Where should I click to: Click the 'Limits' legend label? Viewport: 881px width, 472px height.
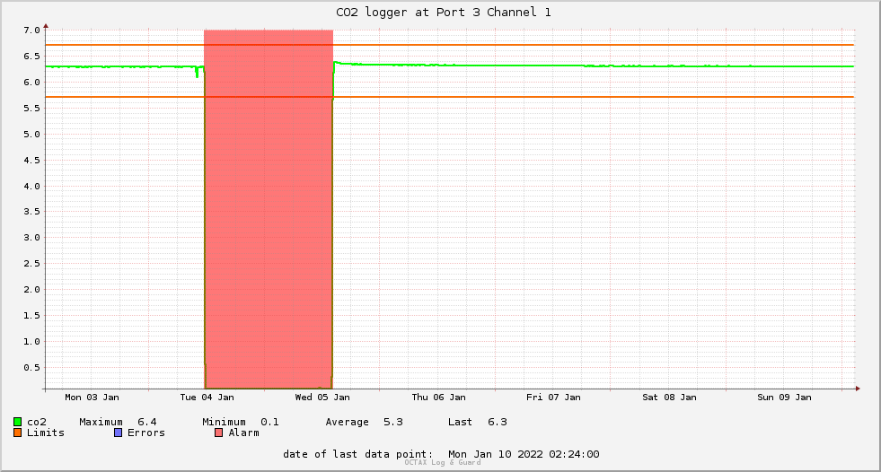tap(46, 433)
